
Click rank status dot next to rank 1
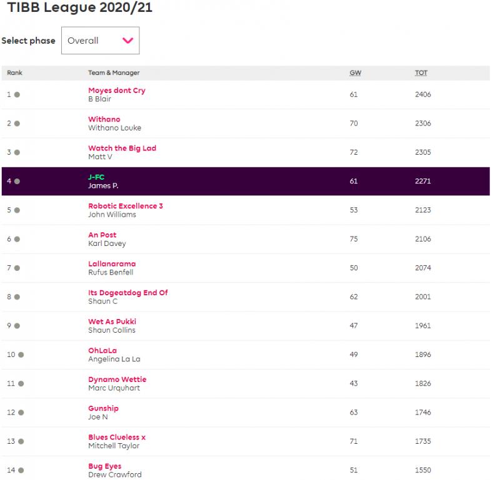point(17,95)
